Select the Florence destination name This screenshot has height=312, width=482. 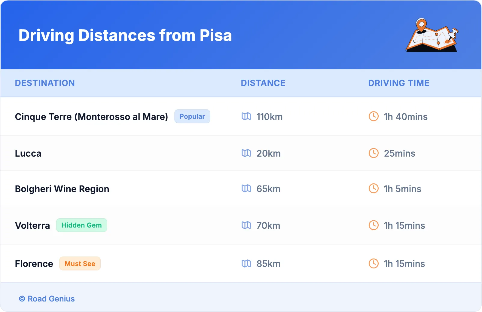click(x=34, y=264)
